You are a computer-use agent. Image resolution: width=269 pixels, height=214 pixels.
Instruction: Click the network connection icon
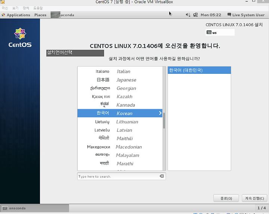pyautogui.click(x=195, y=15)
